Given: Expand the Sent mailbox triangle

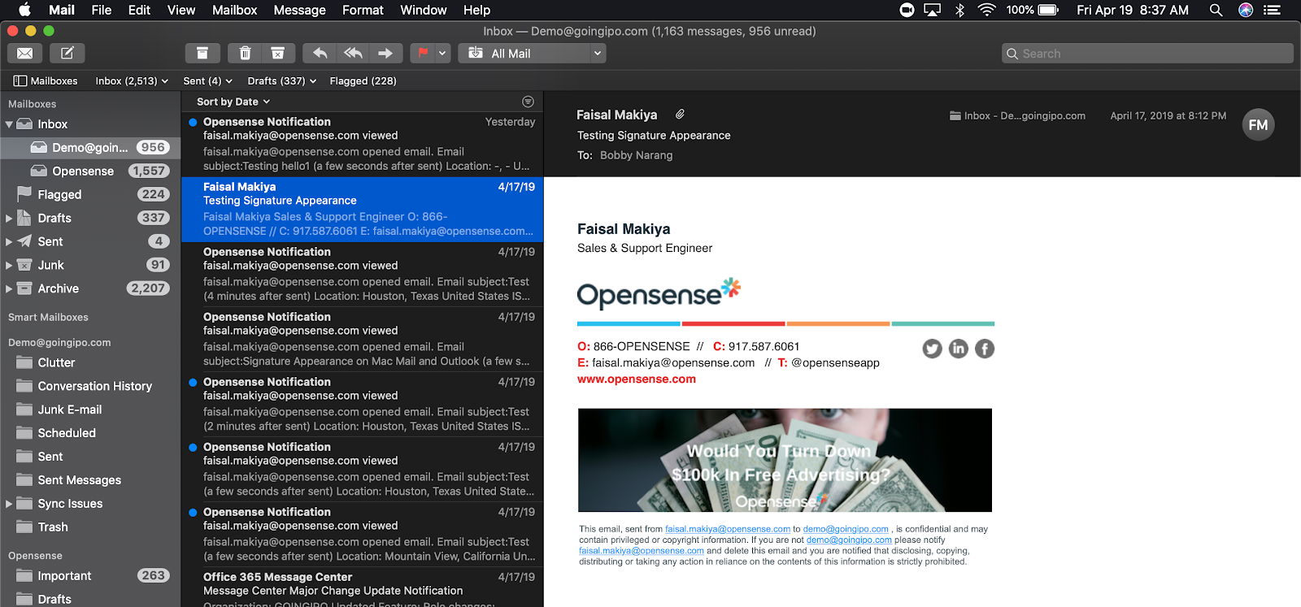Looking at the screenshot, I should point(9,242).
